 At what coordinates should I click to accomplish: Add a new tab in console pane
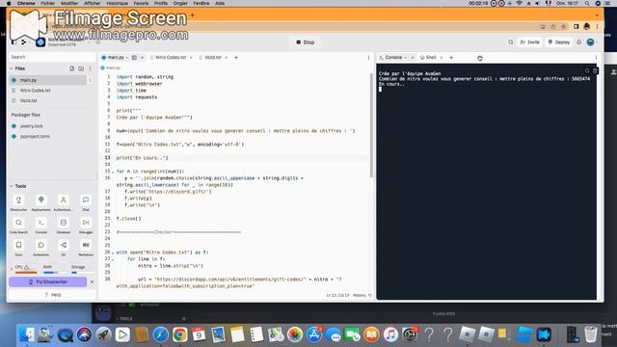click(451, 58)
